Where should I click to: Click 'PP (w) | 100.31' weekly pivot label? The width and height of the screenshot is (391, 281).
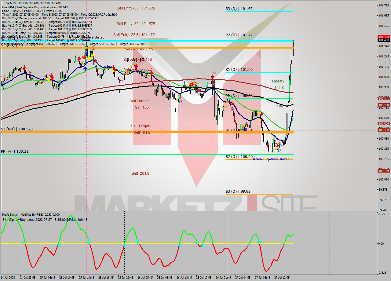pos(14,151)
